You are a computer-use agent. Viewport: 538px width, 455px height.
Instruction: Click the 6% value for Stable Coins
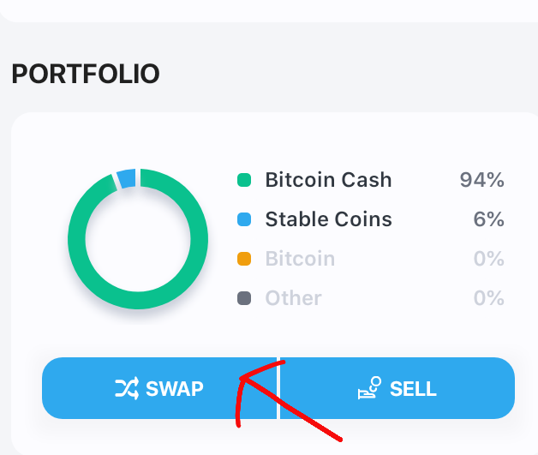pos(488,219)
